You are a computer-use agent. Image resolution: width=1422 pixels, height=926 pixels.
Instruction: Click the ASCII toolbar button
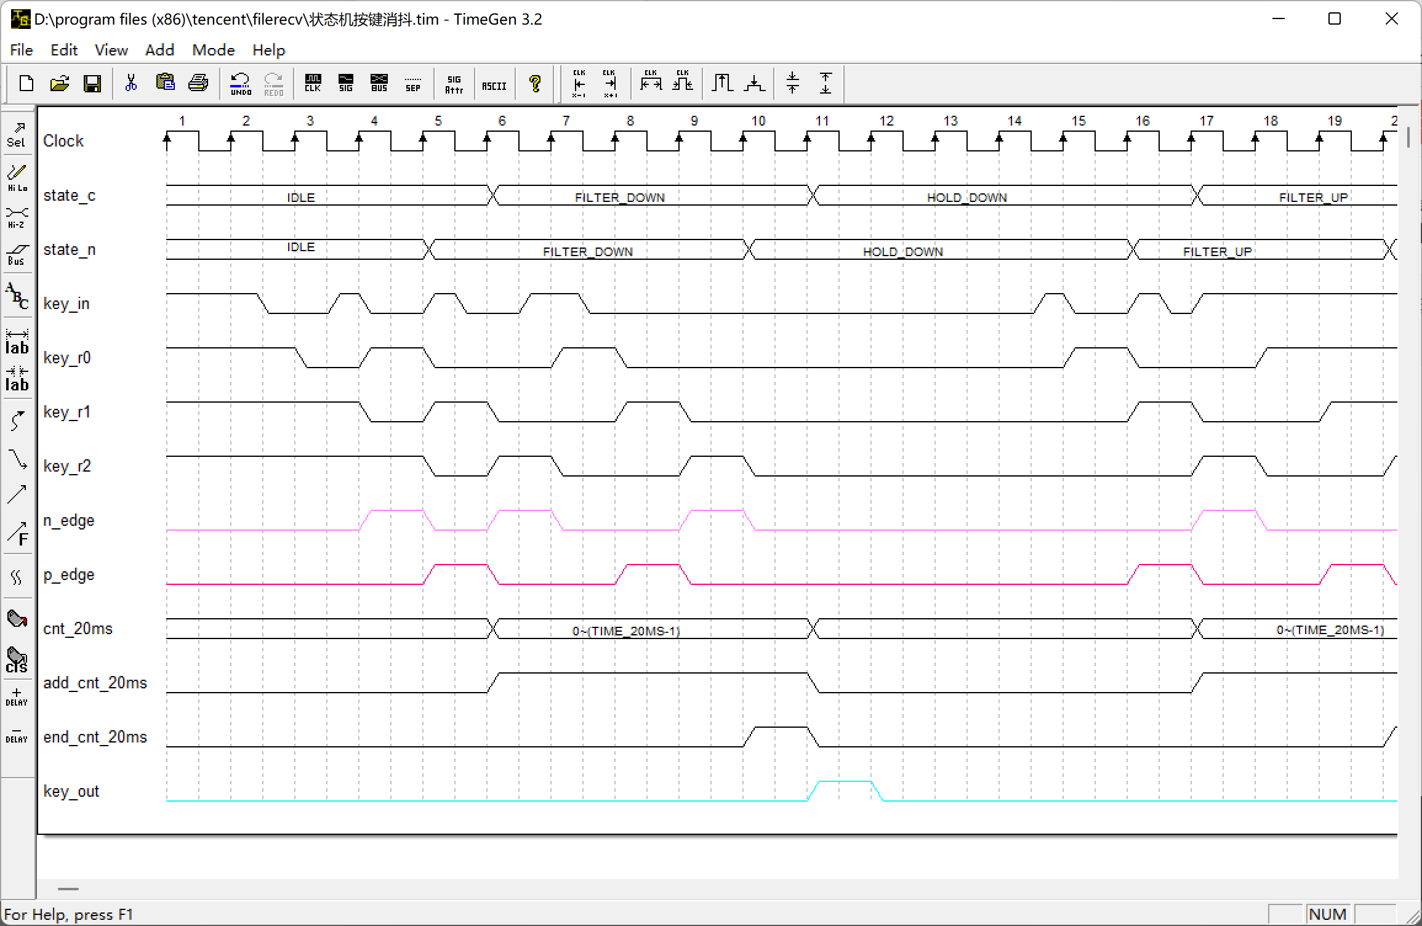[x=494, y=86]
